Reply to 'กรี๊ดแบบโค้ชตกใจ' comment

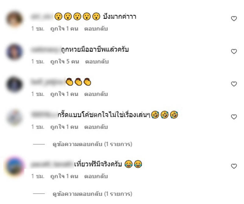pyautogui.click(x=96, y=127)
